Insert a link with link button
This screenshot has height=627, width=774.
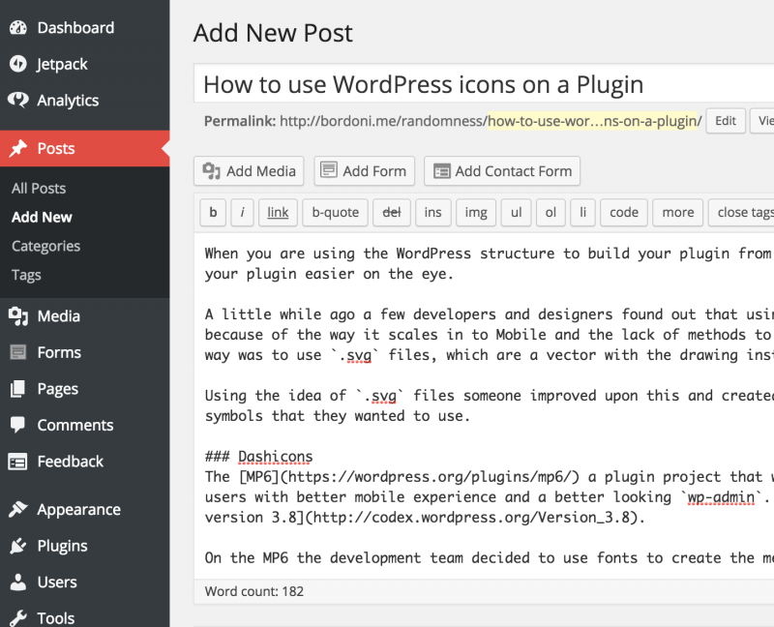(x=278, y=212)
